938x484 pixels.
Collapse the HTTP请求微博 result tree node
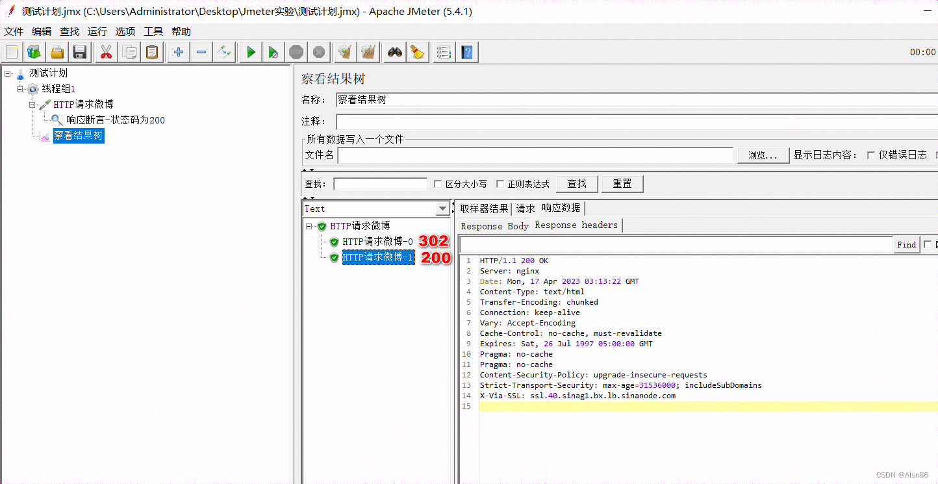click(309, 226)
